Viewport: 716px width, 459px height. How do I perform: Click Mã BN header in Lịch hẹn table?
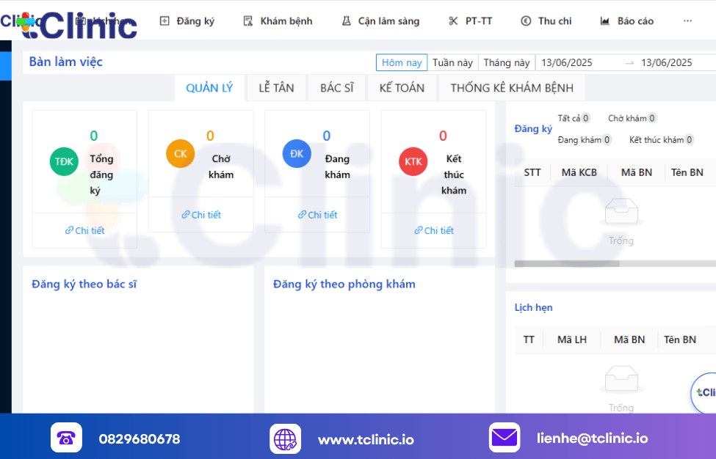(x=629, y=339)
